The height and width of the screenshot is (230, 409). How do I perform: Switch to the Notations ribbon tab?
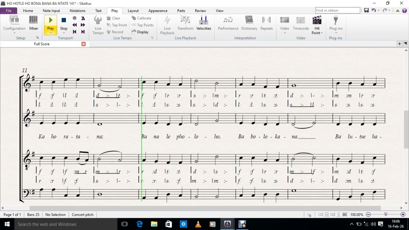[77, 11]
